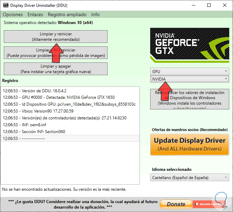Click the Update Display Driver banner
Viewport: 233px width, 212px height.
click(189, 145)
